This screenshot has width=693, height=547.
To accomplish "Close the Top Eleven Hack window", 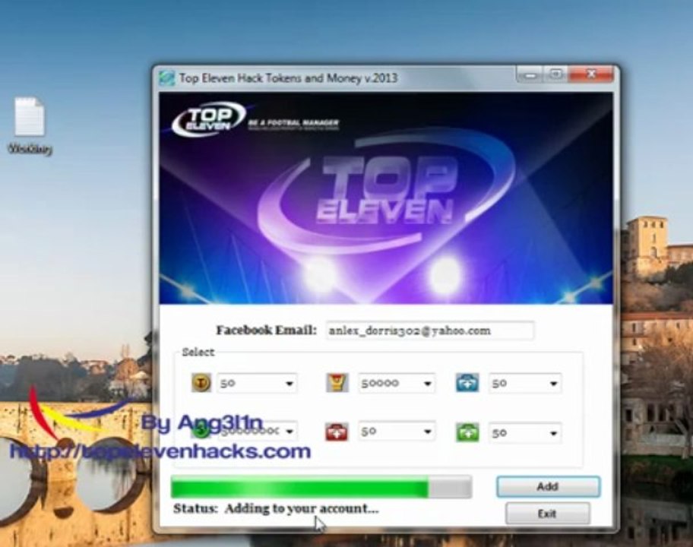I will click(x=591, y=74).
